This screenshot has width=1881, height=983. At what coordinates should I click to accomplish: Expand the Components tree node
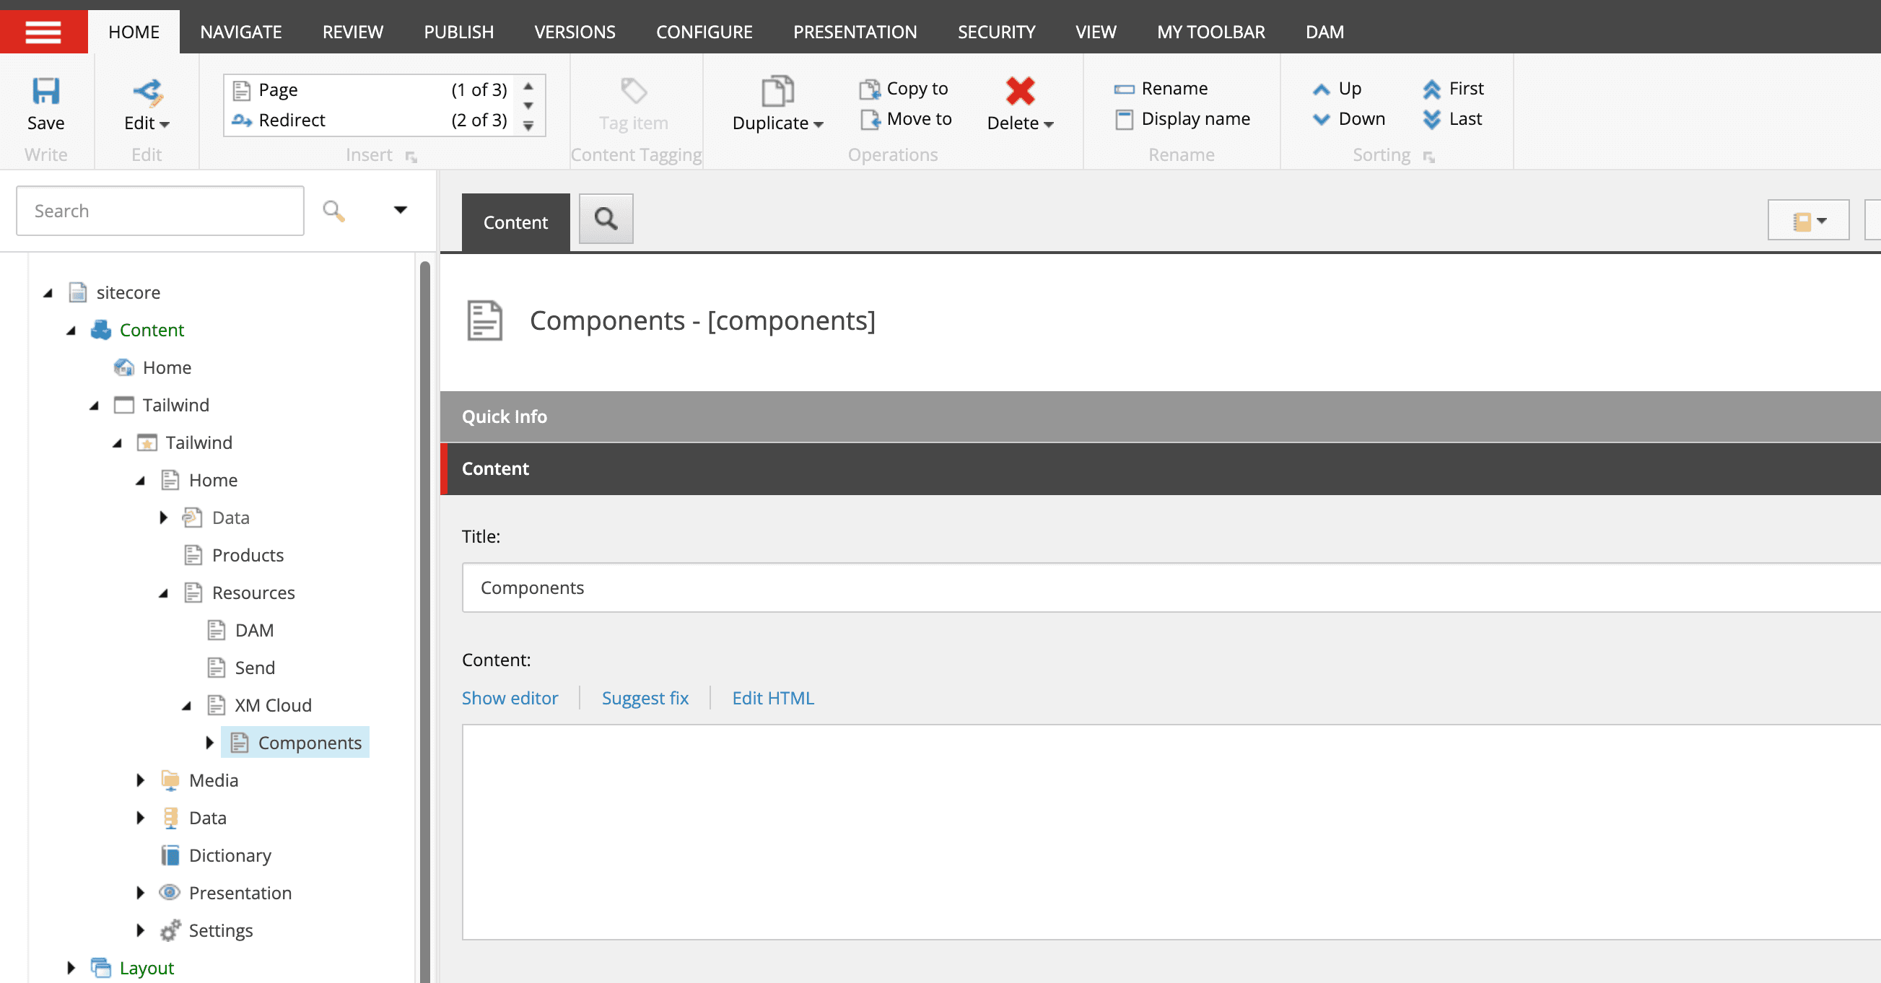tap(209, 743)
